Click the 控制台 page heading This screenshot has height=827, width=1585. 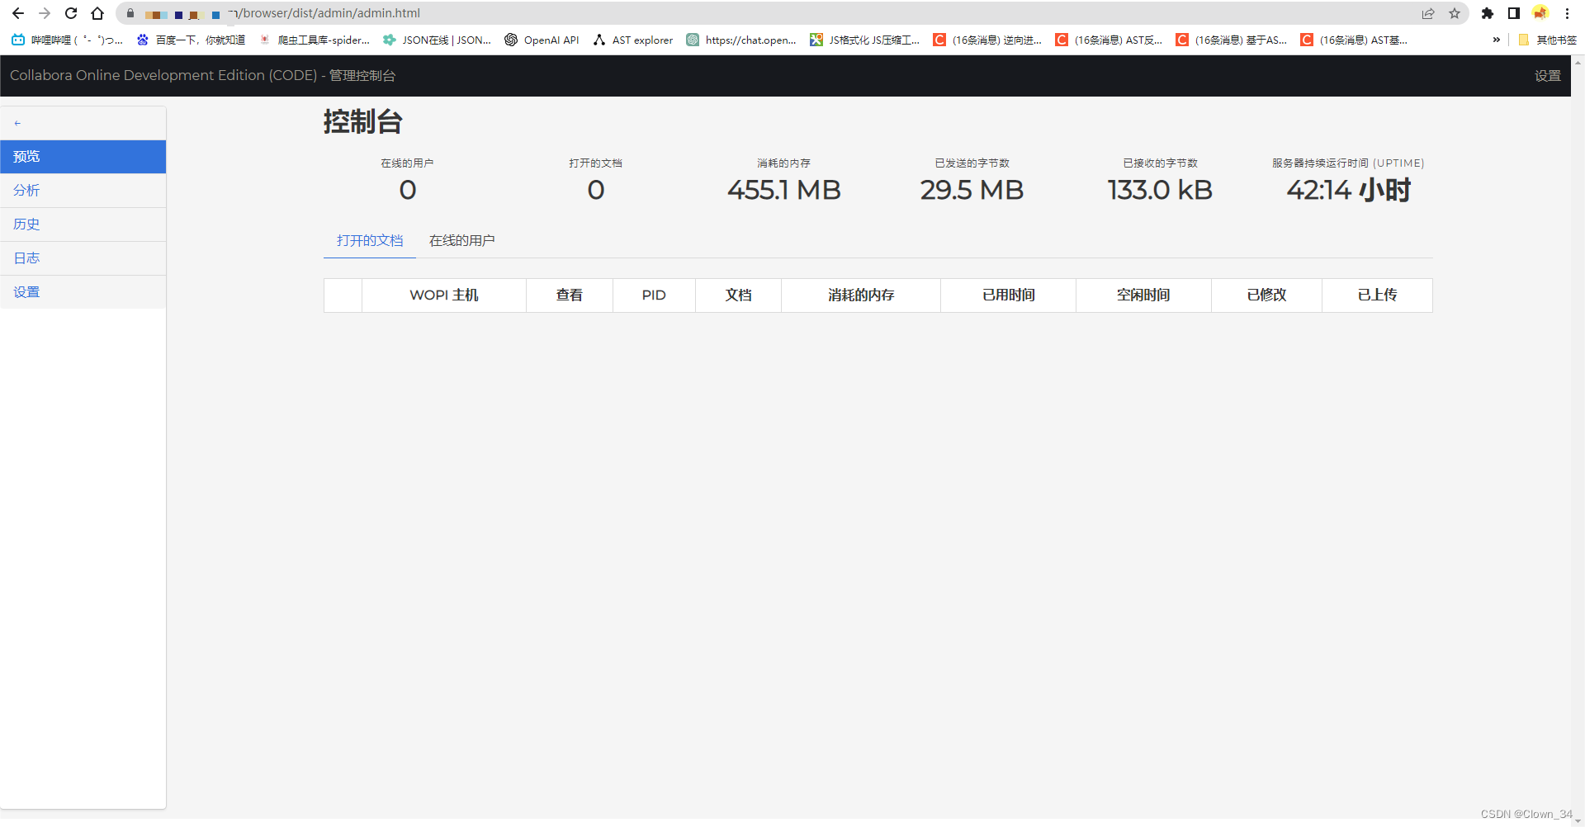[362, 122]
